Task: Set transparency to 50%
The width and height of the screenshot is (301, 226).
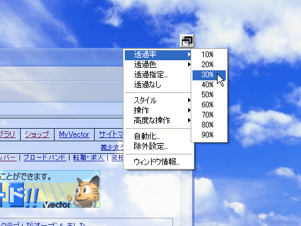Action: click(209, 95)
